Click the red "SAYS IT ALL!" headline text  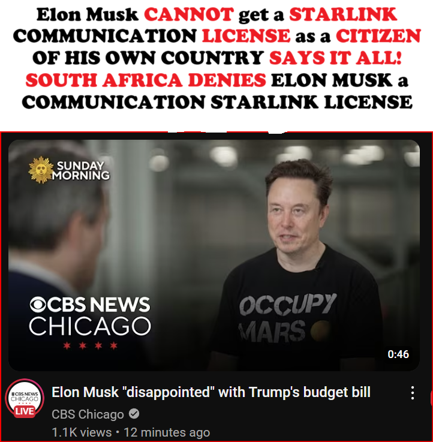pyautogui.click(x=335, y=58)
